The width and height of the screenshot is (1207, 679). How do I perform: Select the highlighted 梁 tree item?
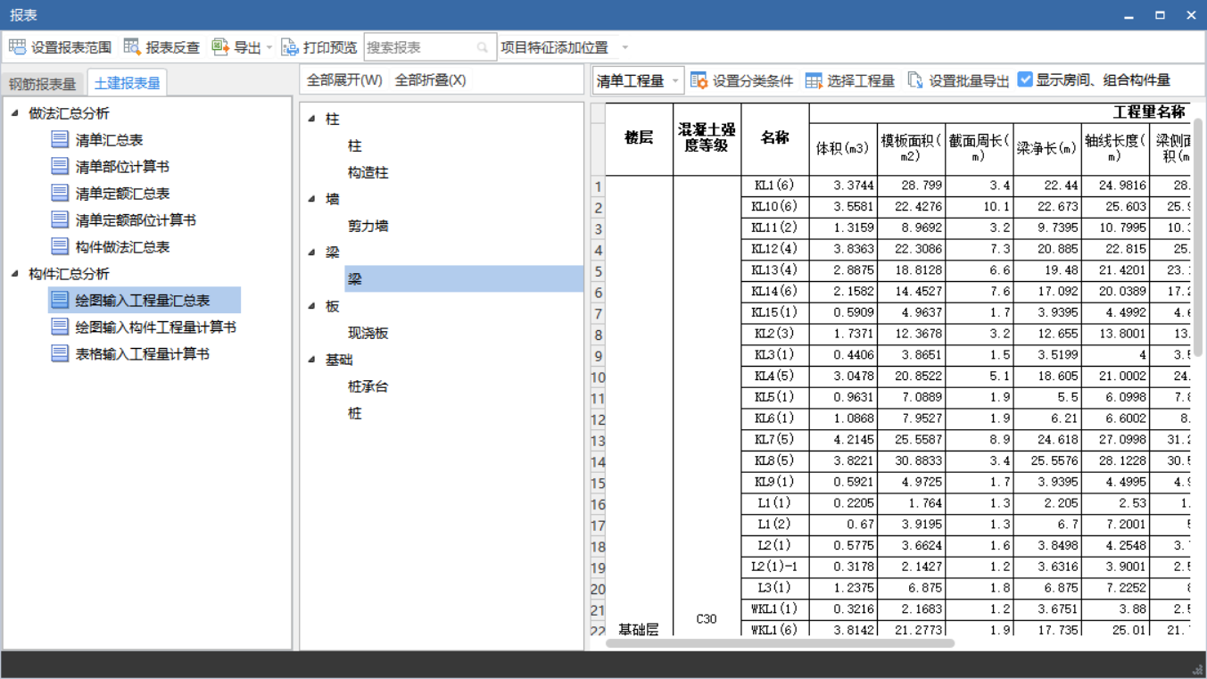pos(464,279)
